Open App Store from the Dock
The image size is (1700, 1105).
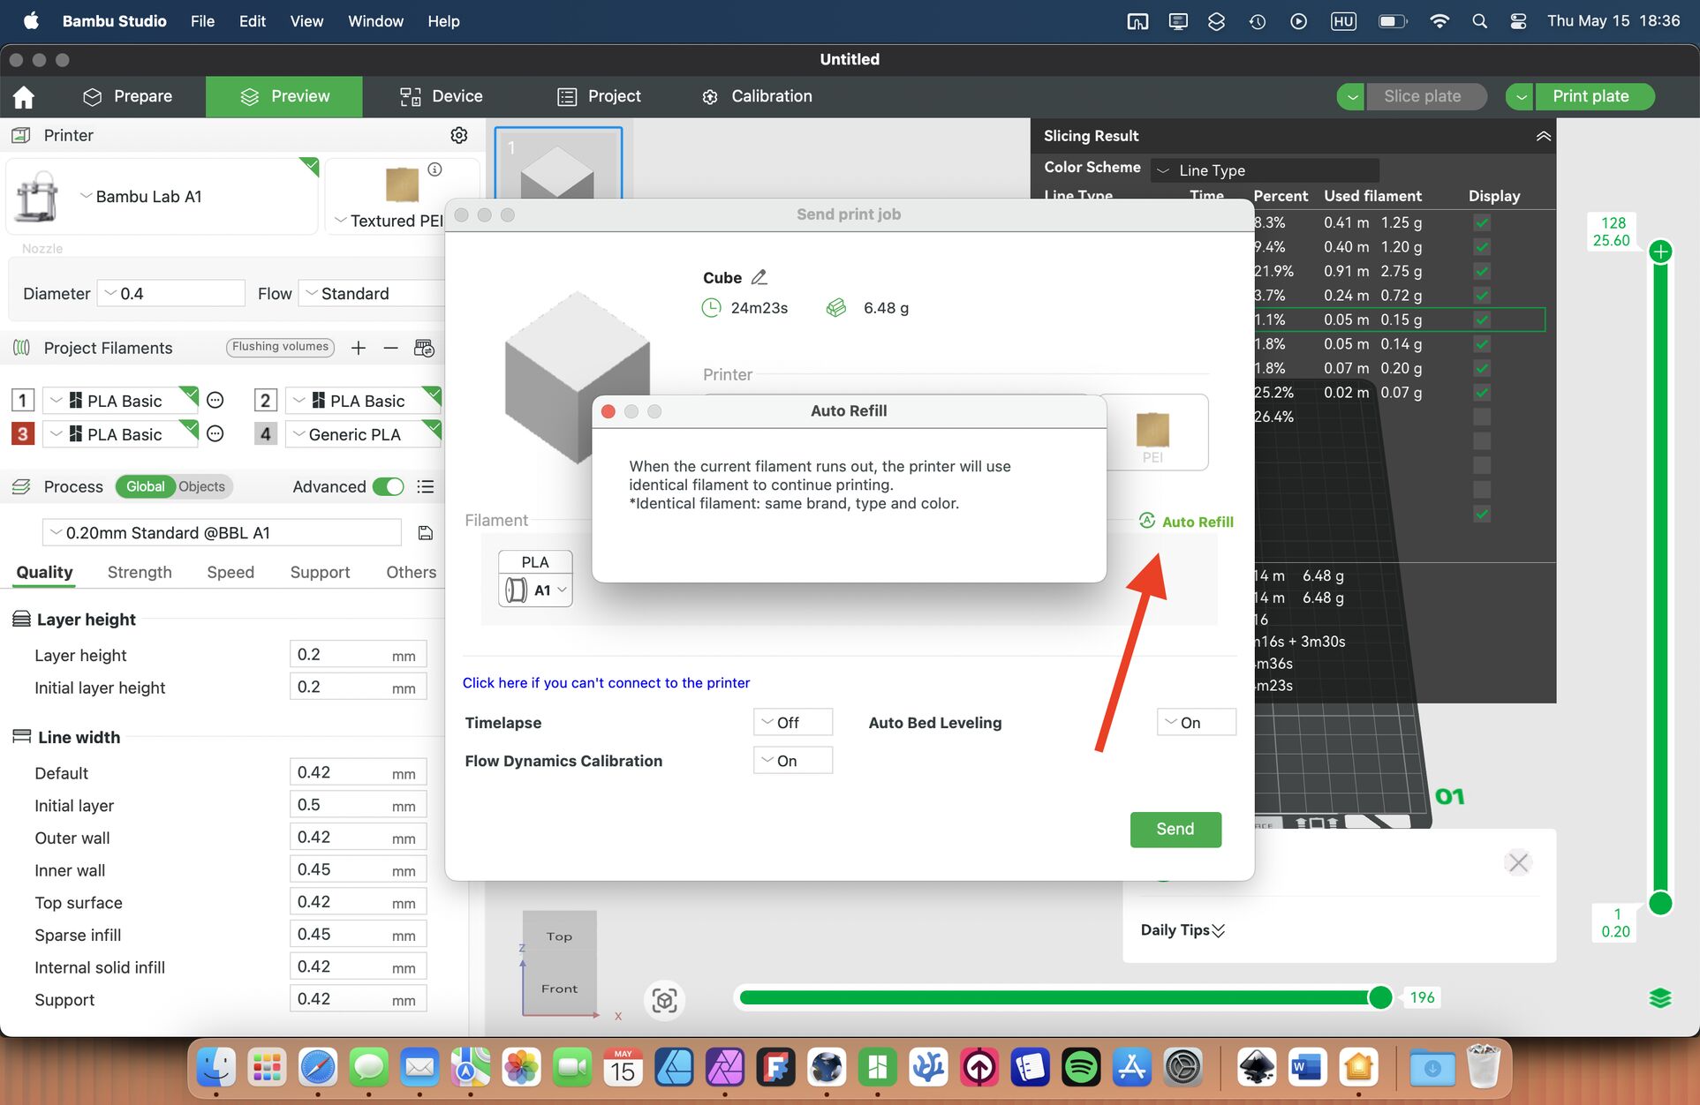(x=1132, y=1068)
